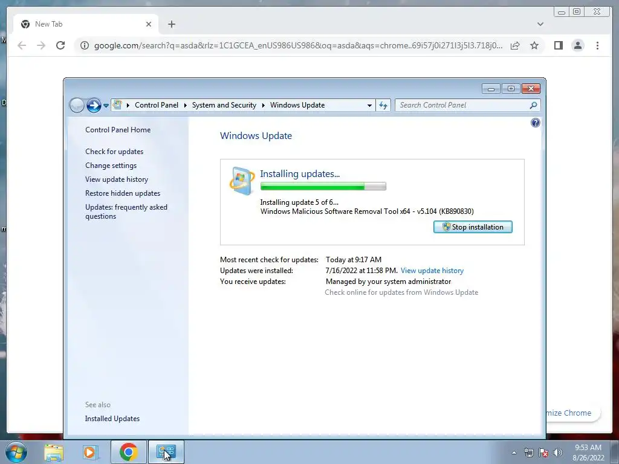The width and height of the screenshot is (619, 464).
Task: Open Installed Updates under See also
Action: click(x=112, y=419)
